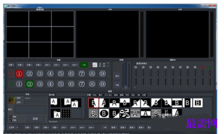Select channel 3 on bus A
The width and height of the screenshot is (224, 134).
point(40,74)
